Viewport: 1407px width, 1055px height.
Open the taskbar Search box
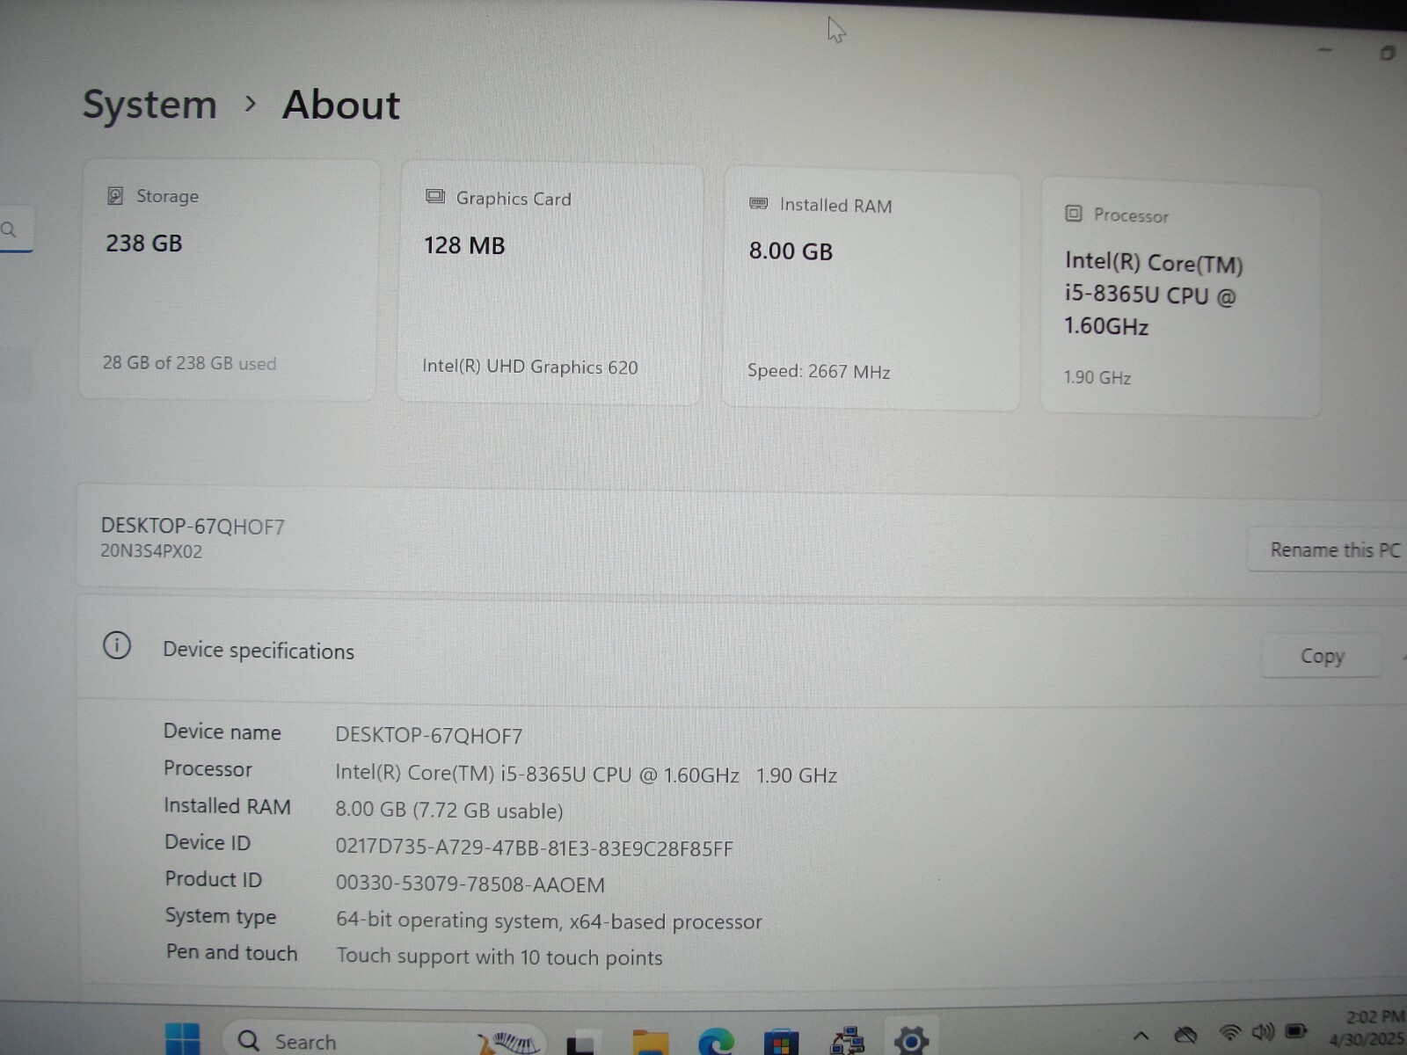[x=383, y=1040]
